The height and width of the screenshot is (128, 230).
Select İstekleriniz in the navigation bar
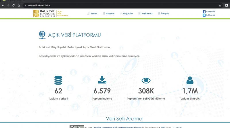145,14
